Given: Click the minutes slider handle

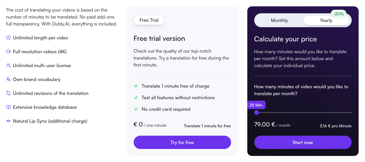Looking at the screenshot, I should [x=257, y=113].
